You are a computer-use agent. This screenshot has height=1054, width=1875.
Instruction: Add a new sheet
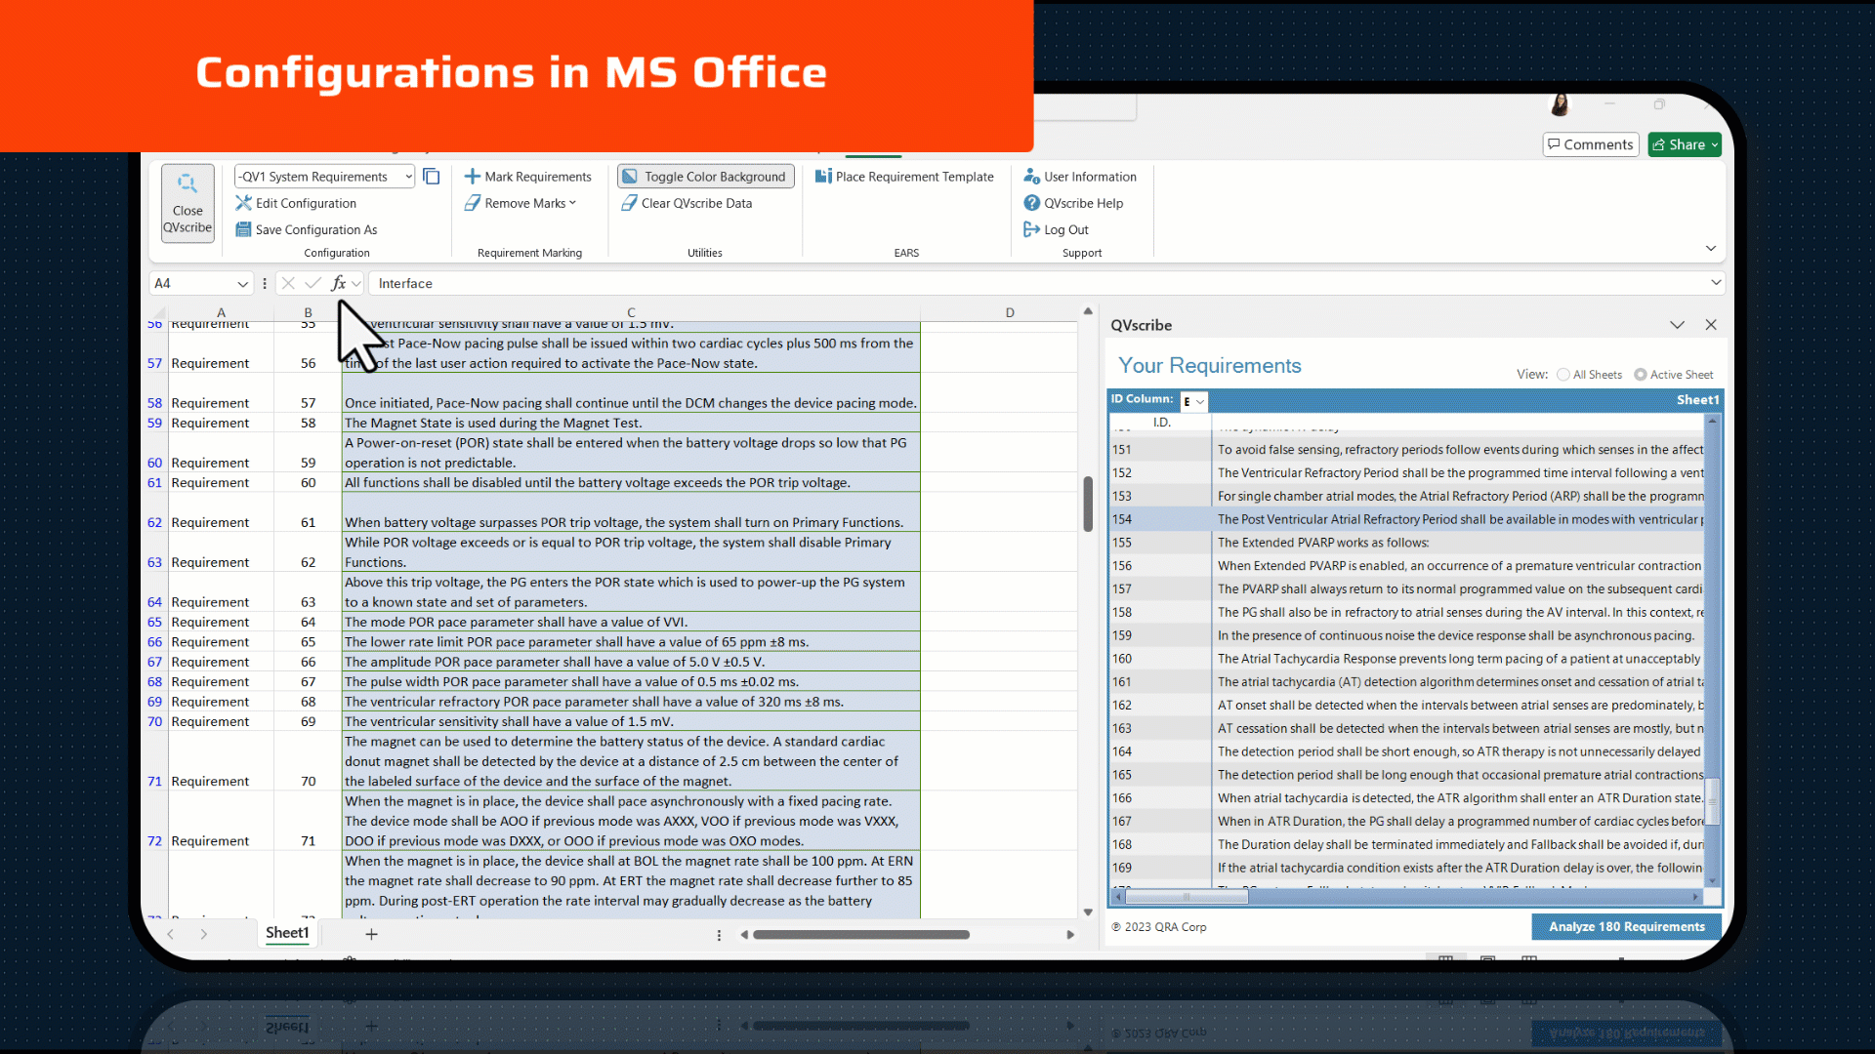click(x=371, y=934)
